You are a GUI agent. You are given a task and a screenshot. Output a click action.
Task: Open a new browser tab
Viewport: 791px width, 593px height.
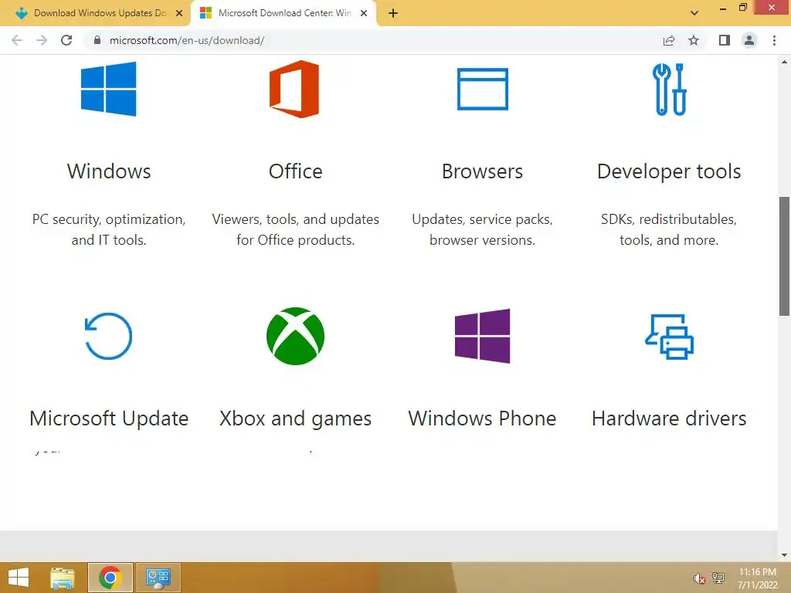pos(393,14)
